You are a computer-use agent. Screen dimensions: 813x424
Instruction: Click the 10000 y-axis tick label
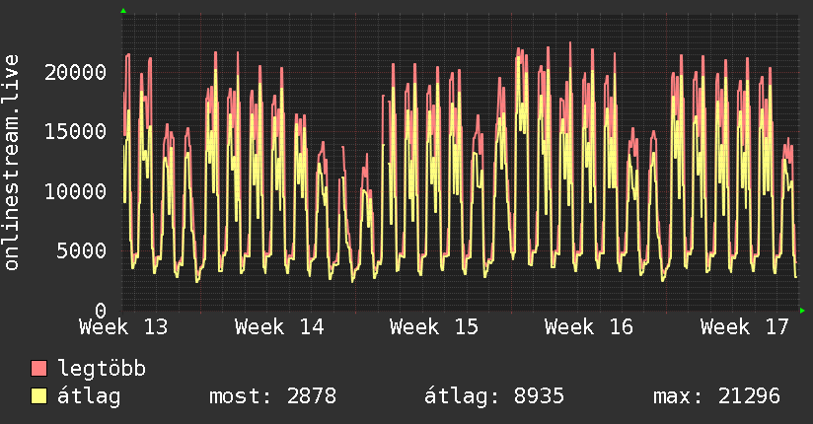click(x=77, y=190)
